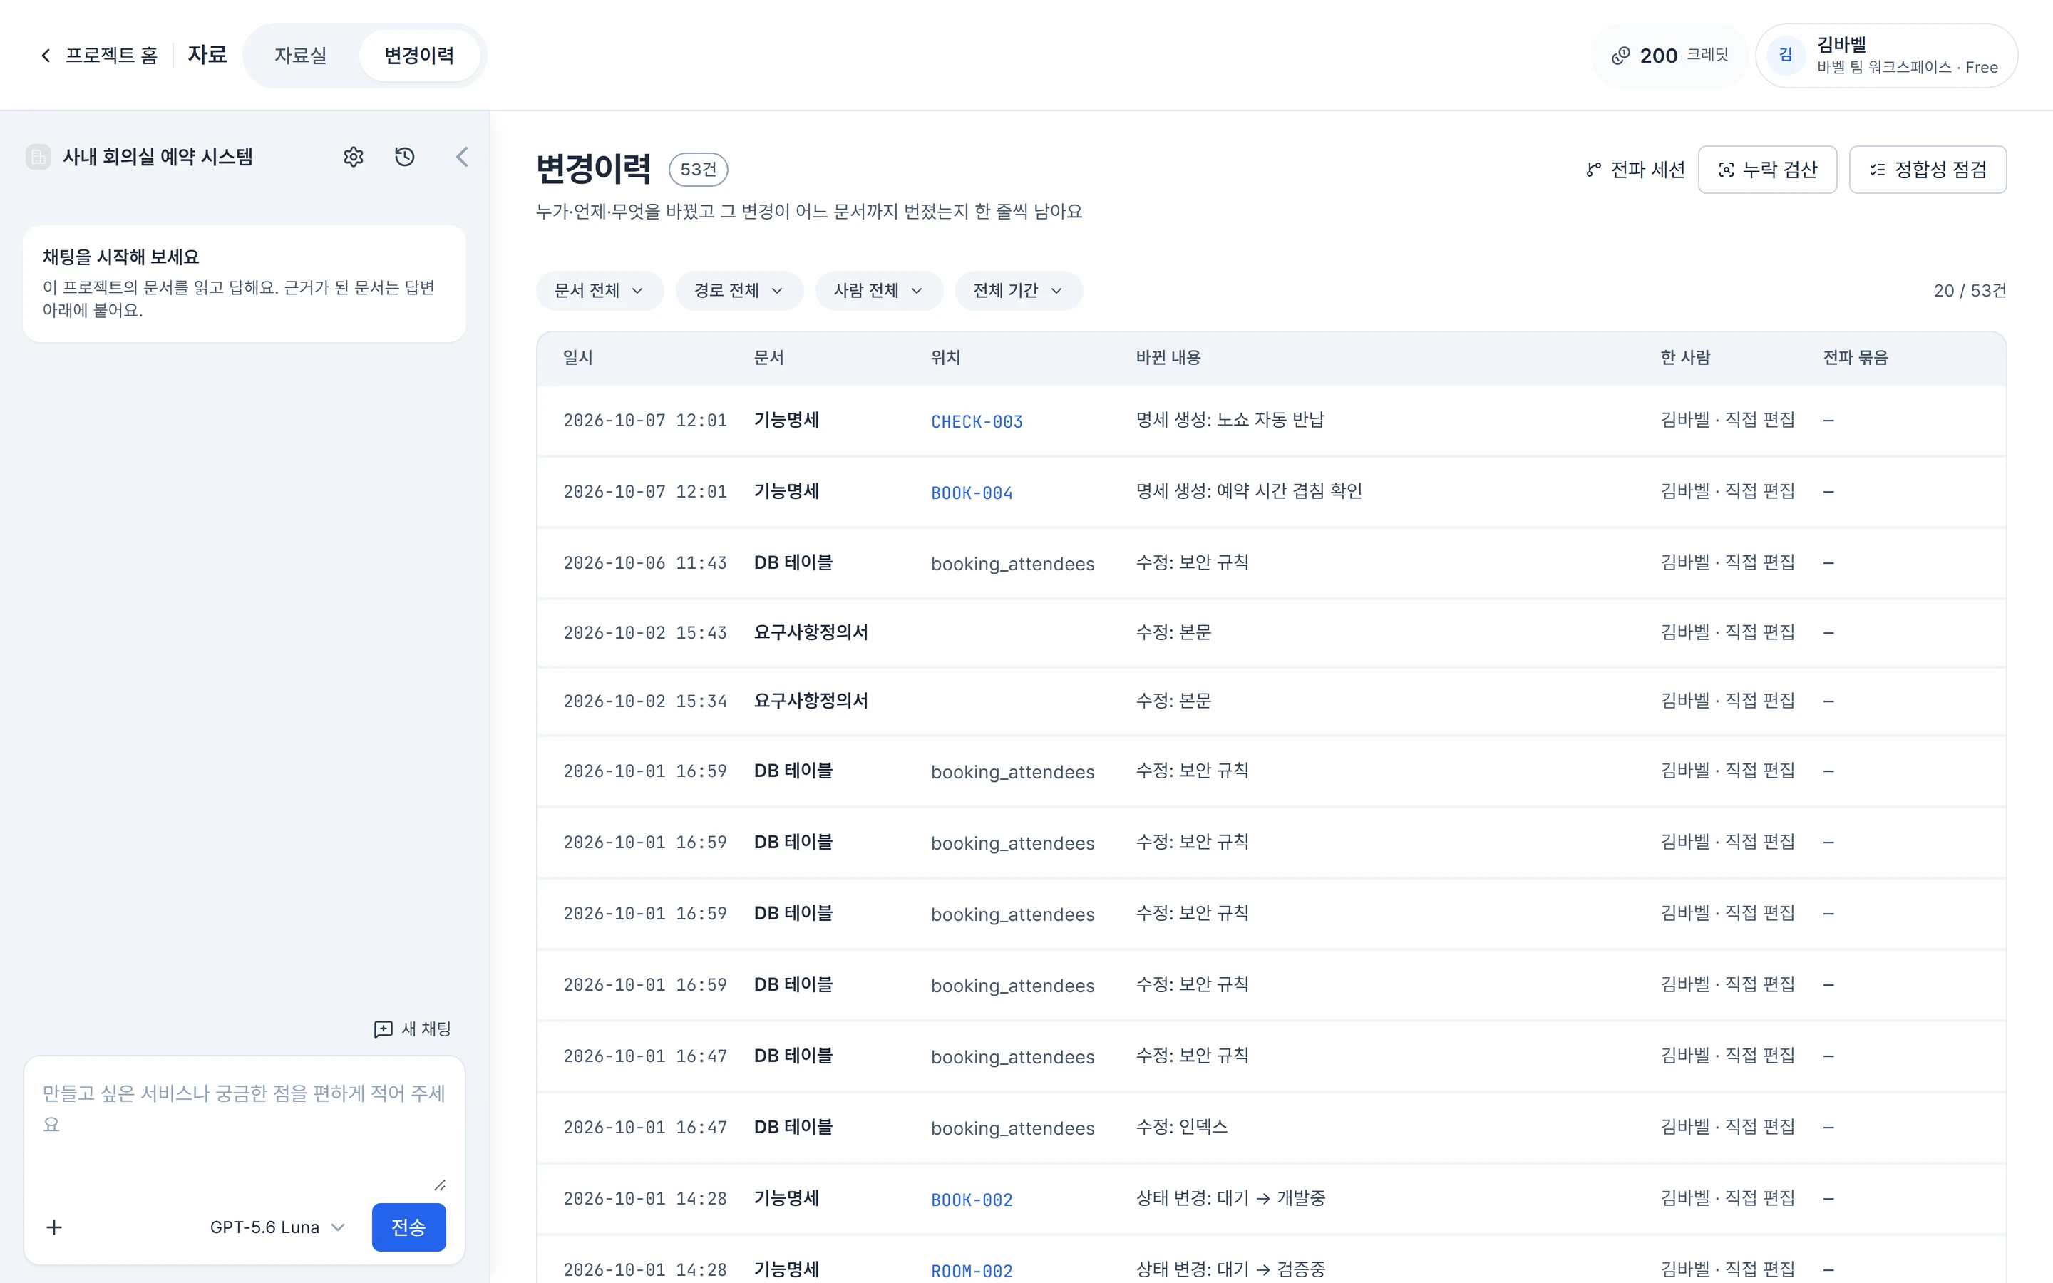Image resolution: width=2053 pixels, height=1283 pixels.
Task: Open the 문서 전체 filter dropdown
Action: pos(599,291)
